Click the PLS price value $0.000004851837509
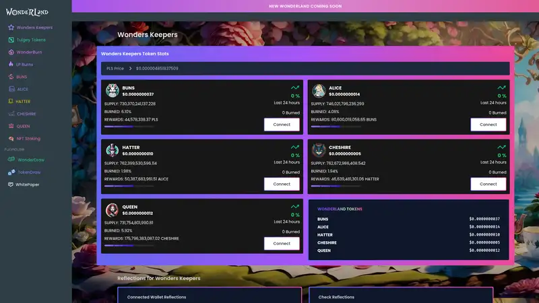This screenshot has height=303, width=539. coord(157,69)
